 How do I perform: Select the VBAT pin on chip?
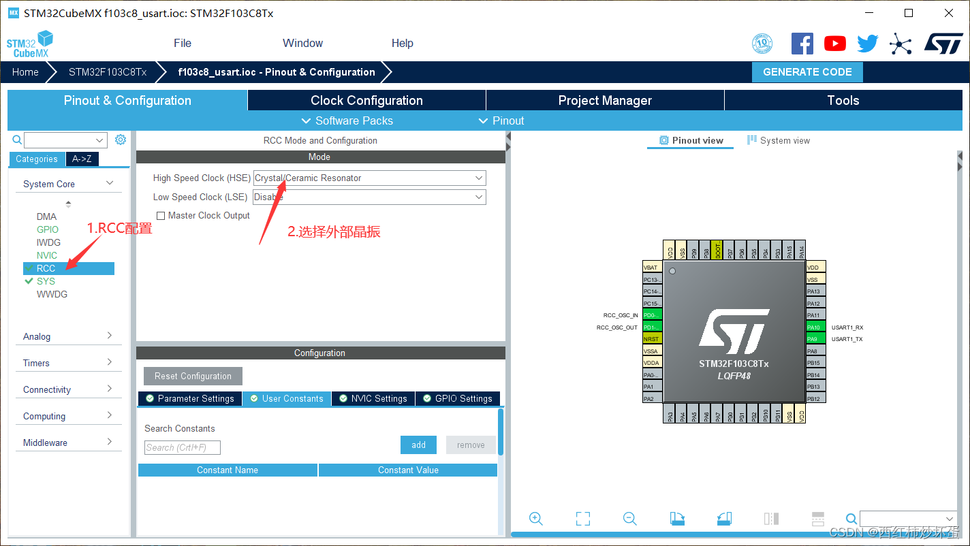[x=653, y=268]
